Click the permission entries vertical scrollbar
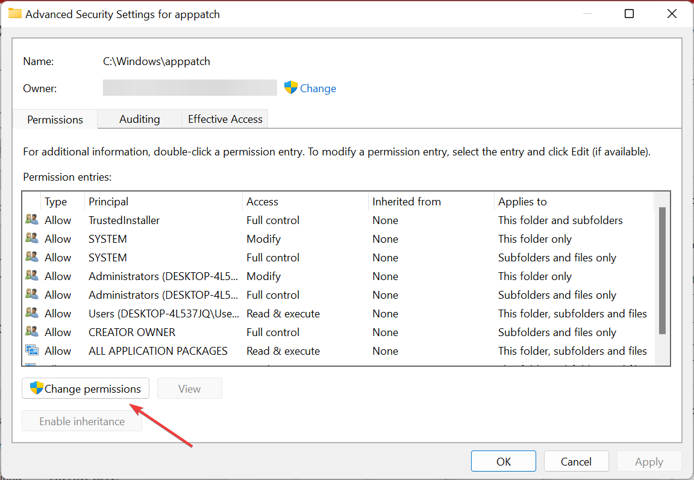This screenshot has width=694, height=480. (662, 271)
